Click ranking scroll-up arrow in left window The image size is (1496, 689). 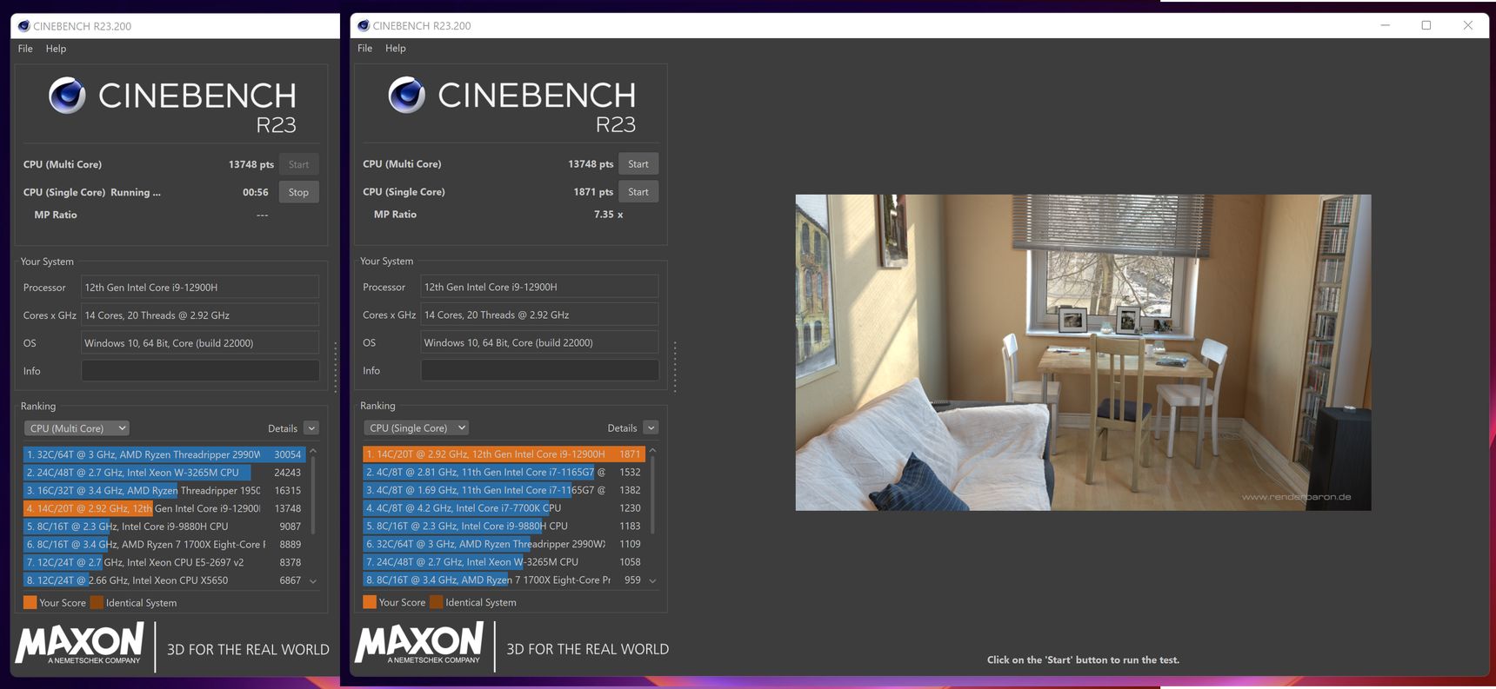[313, 452]
